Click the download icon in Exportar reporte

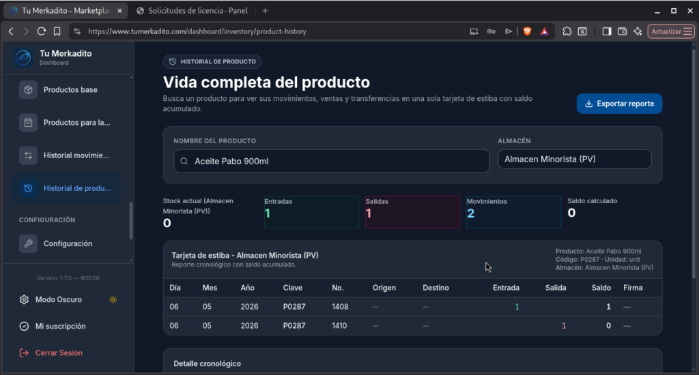pyautogui.click(x=589, y=104)
